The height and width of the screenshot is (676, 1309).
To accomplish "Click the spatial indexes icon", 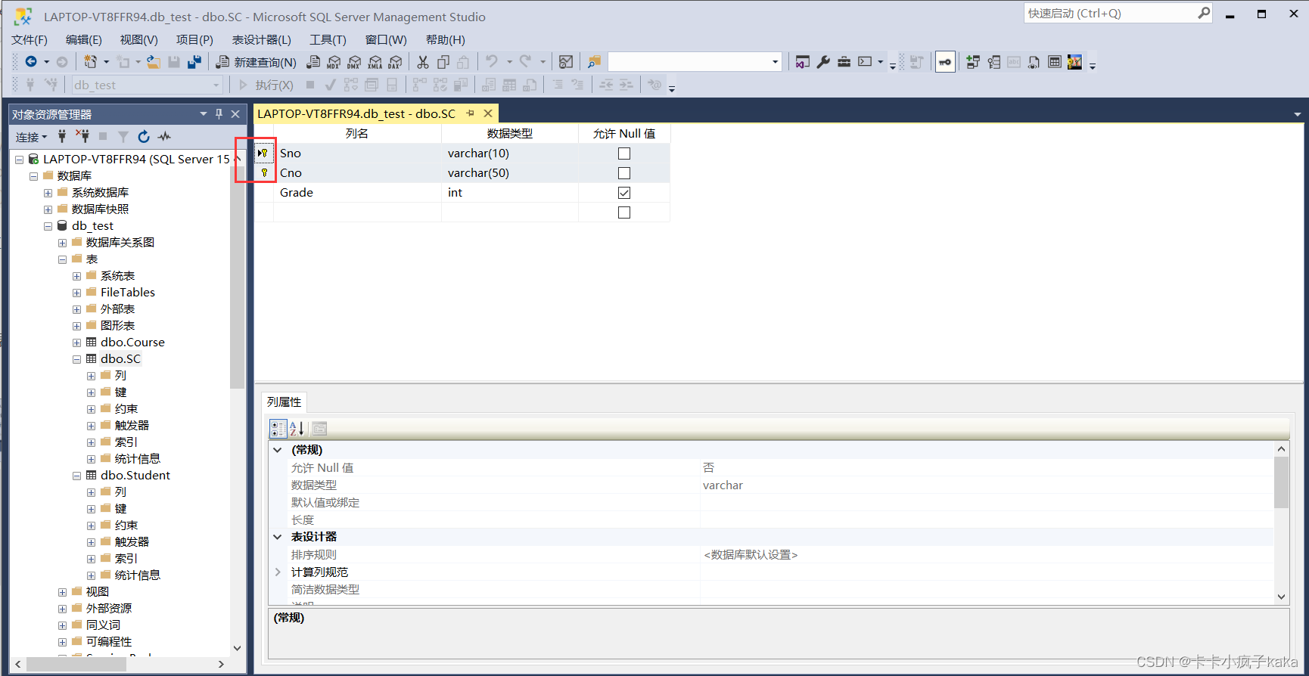I will pyautogui.click(x=1074, y=62).
